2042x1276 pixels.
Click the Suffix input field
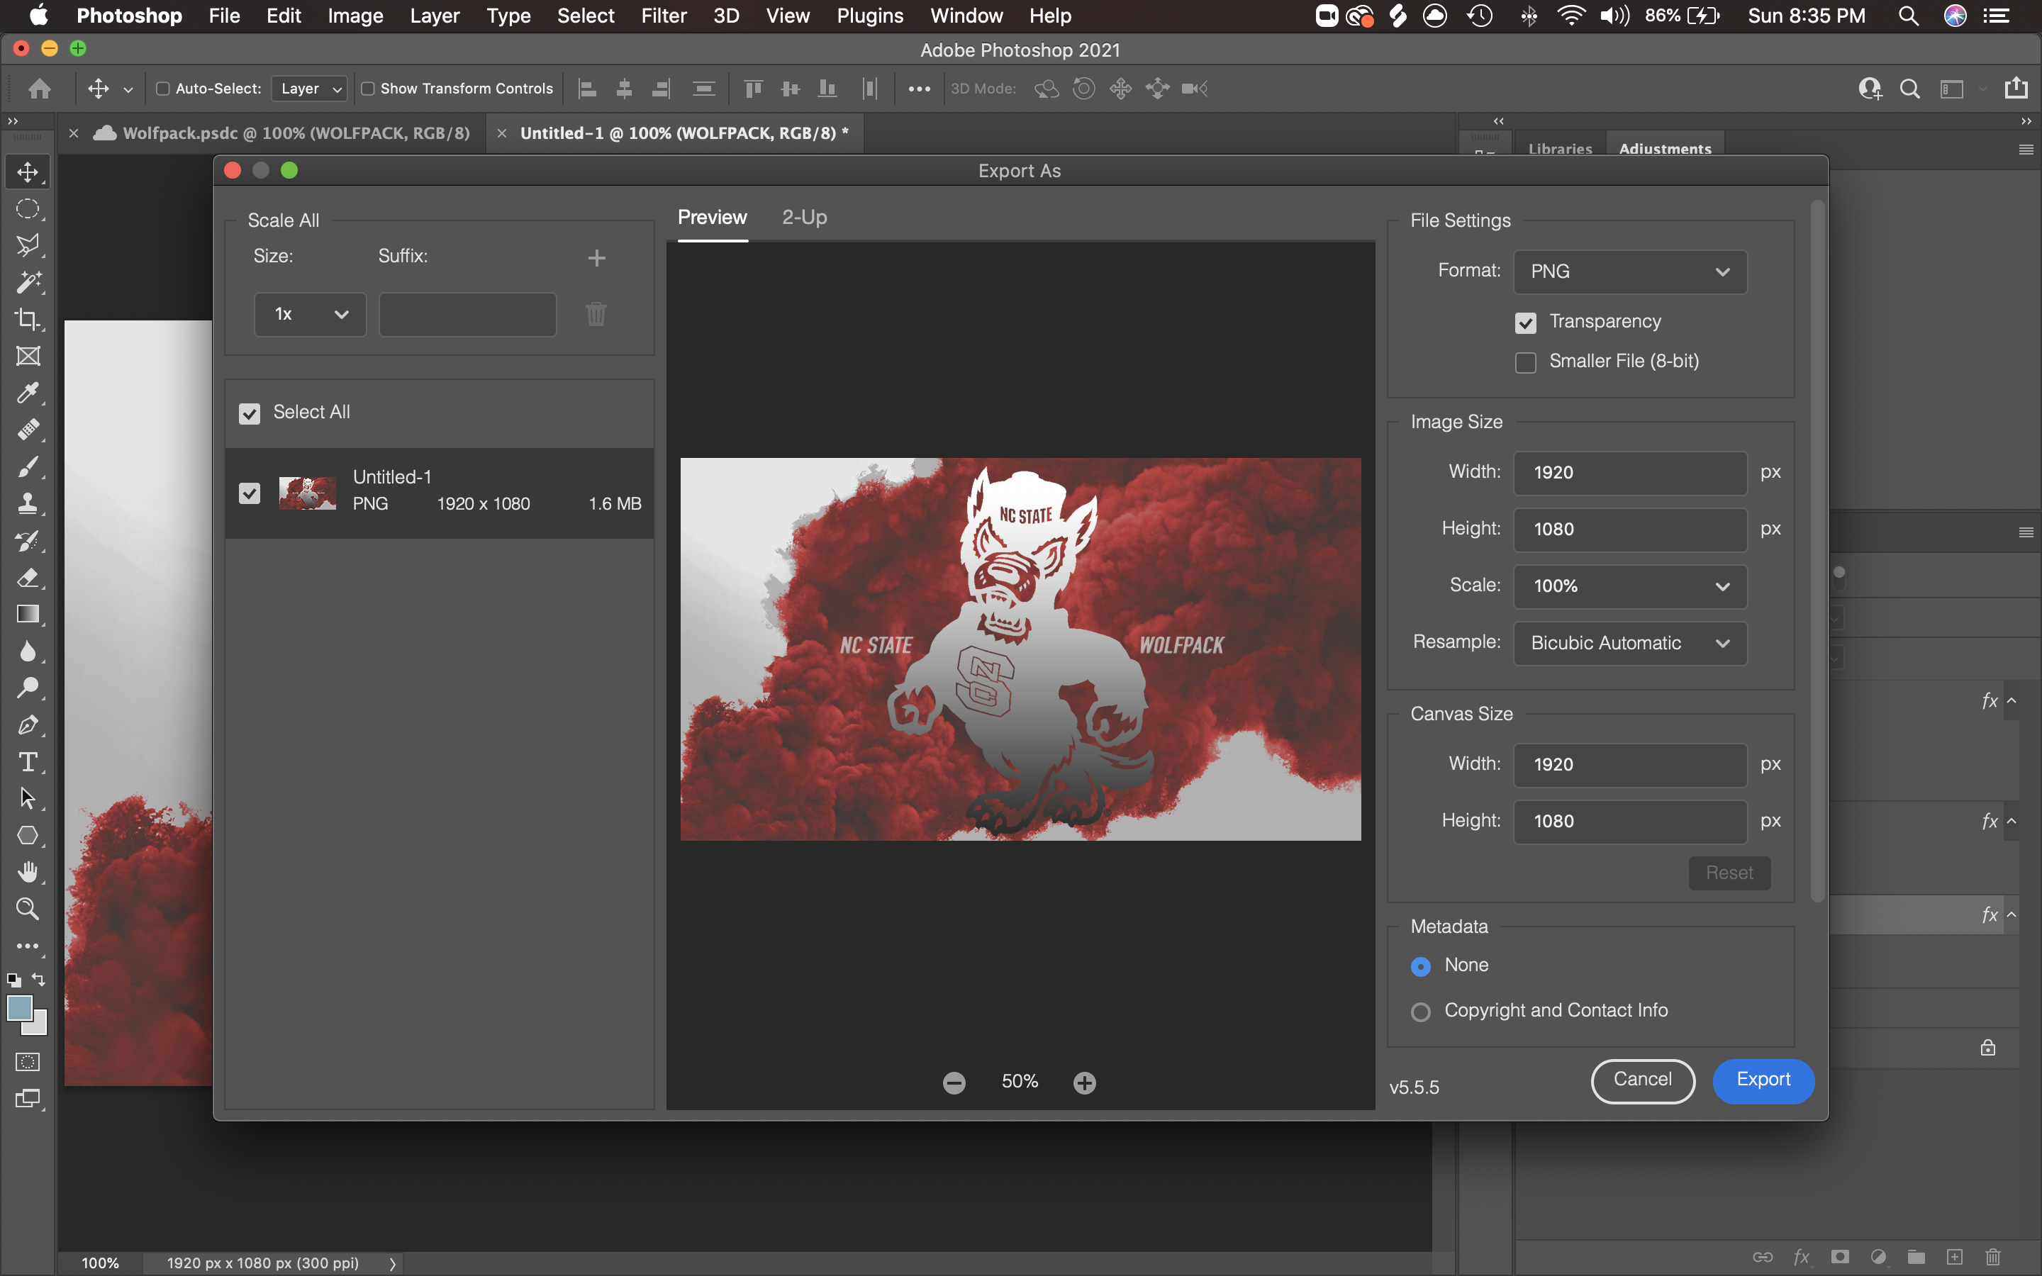click(x=467, y=315)
